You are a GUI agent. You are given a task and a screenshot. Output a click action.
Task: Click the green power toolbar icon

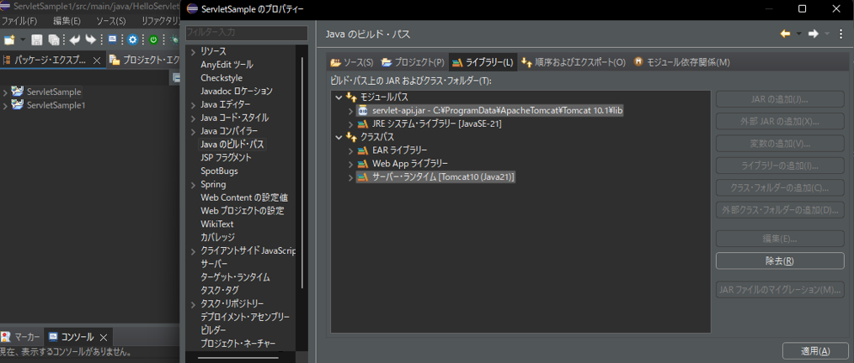coord(153,40)
